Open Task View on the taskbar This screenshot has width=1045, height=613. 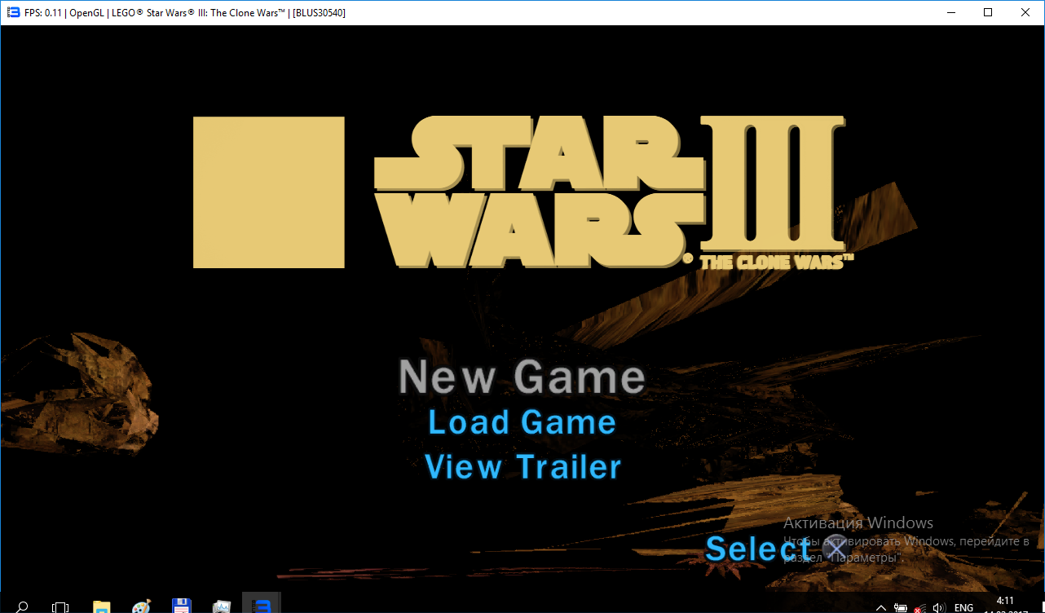coord(60,606)
